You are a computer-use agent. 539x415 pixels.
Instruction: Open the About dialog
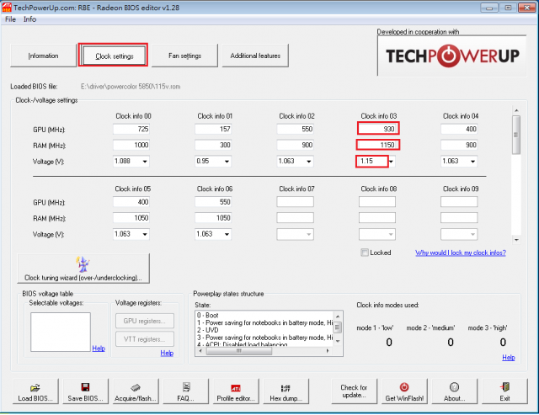click(x=454, y=391)
